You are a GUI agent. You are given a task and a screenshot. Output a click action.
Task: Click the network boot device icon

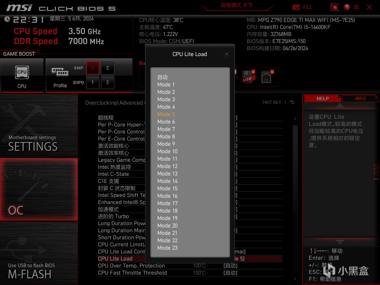pyautogui.click(x=267, y=77)
